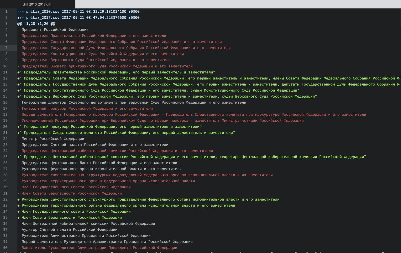The image size is (401, 253).
Task: Click line 'Председатель Счетной палаты'
Action: 95,145
